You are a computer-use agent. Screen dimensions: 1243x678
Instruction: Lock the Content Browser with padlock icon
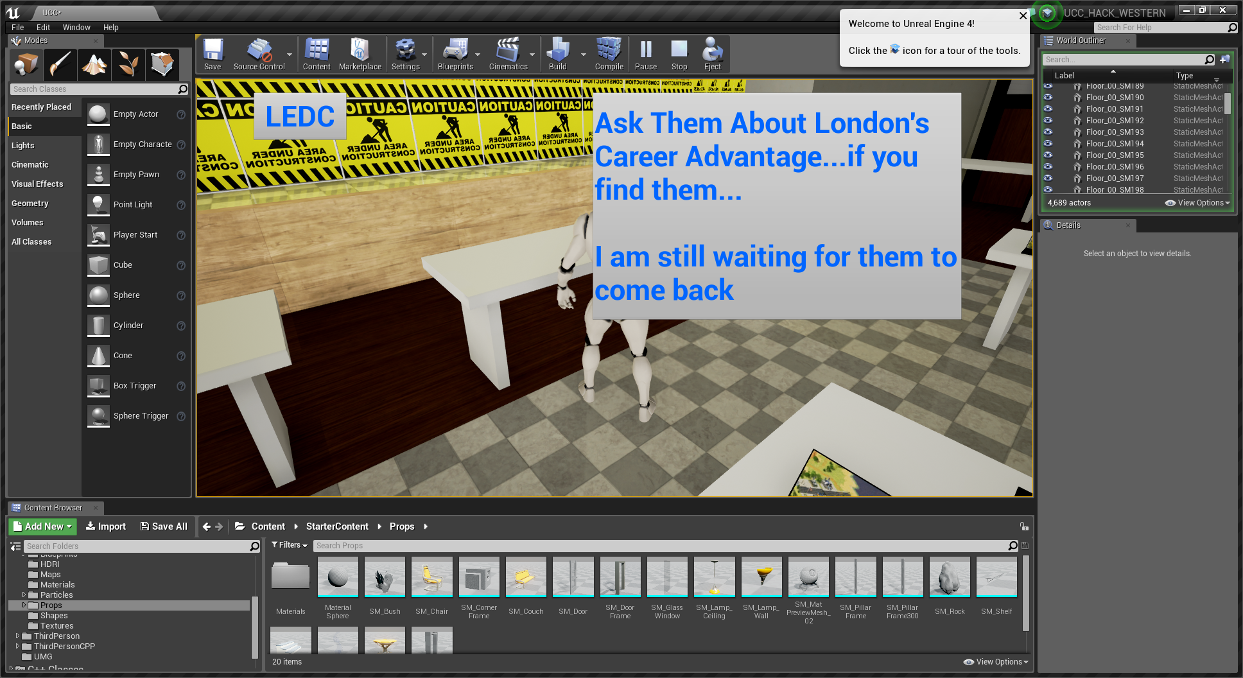pyautogui.click(x=1024, y=526)
